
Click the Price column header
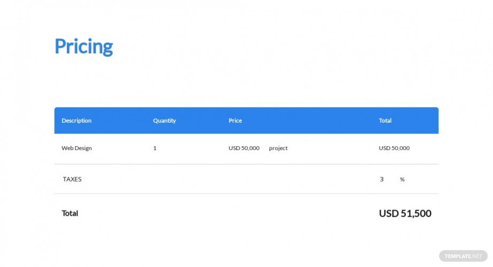(x=235, y=121)
